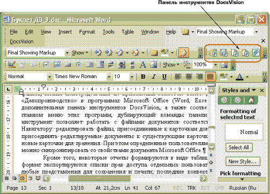The height and width of the screenshot is (194, 270).
Task: Open the Final Showing Markup dropdown on the menu bar
Action: click(257, 32)
